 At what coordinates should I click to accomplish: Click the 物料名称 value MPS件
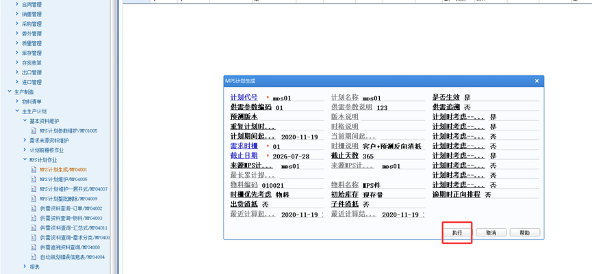372,185
